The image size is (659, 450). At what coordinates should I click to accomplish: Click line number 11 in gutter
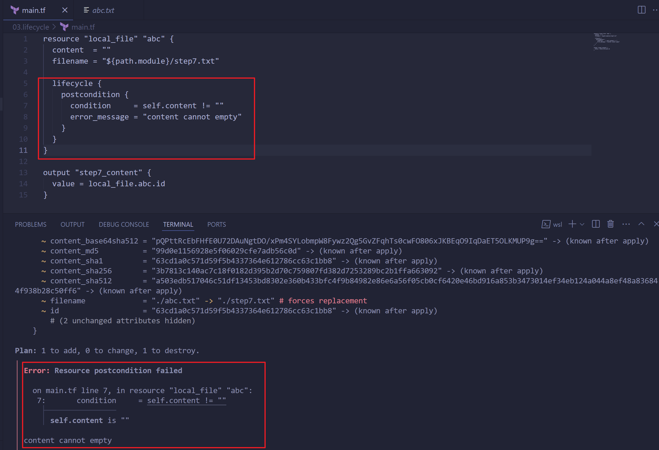[23, 150]
